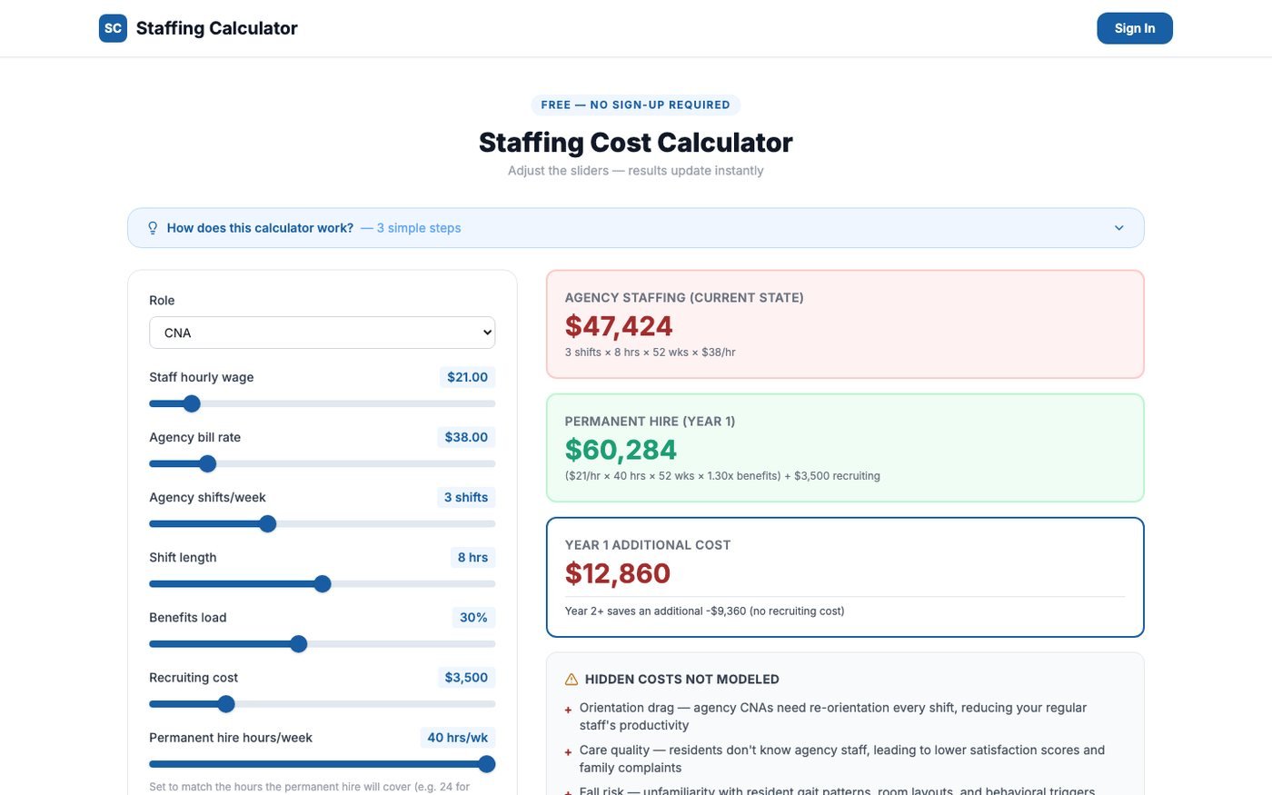Open the Role dropdown showing CNA
Viewport: 1272px width, 795px height.
tap(323, 333)
